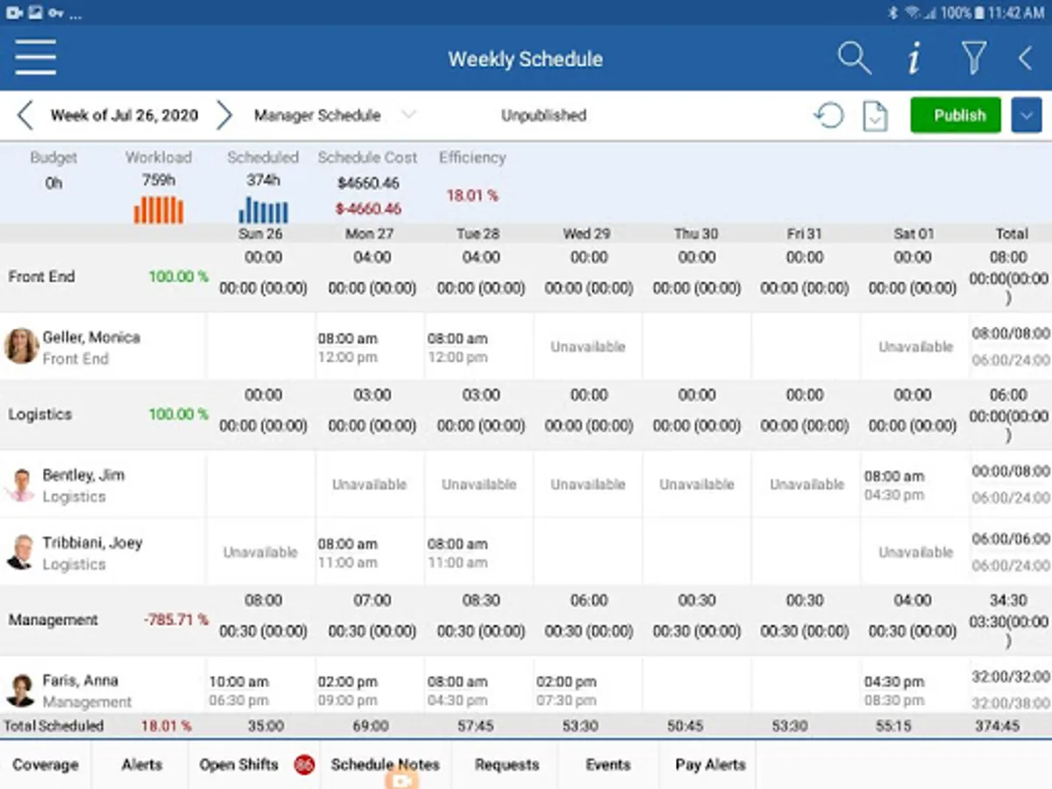Open Bentley, Jim employee name

tap(83, 474)
